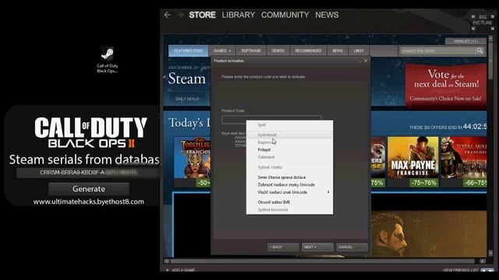Choose Späť in the context menu
The height and width of the screenshot is (280, 499).
tap(289, 124)
